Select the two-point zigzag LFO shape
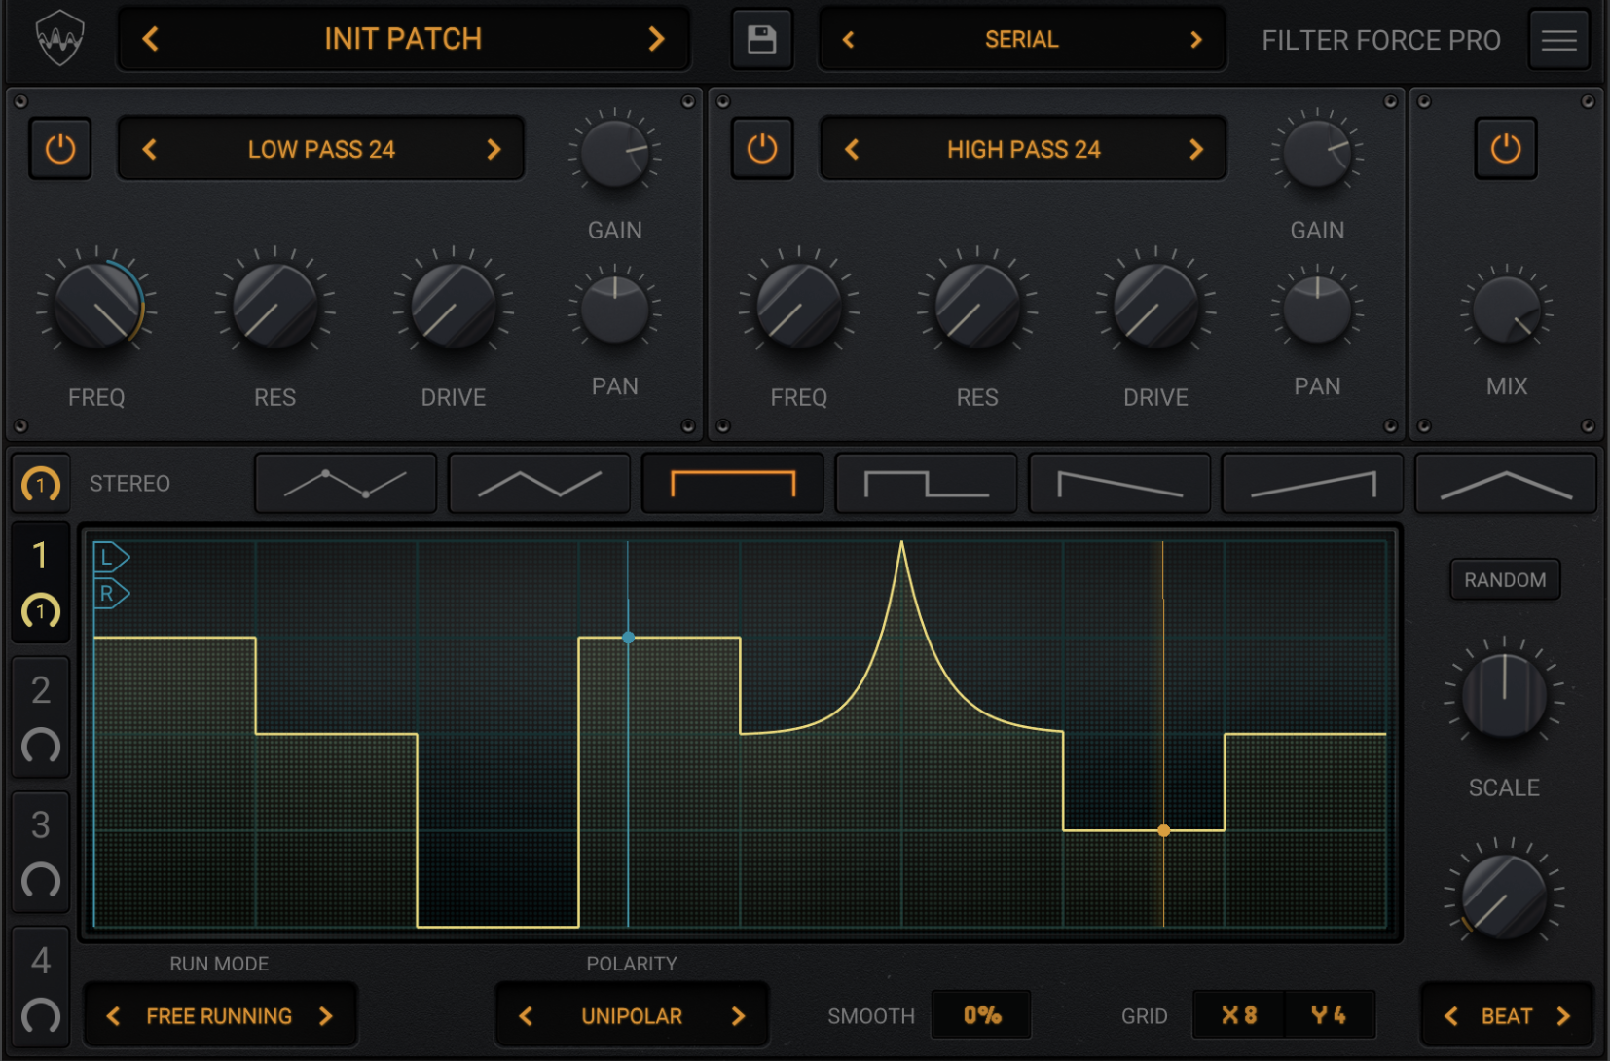 346,483
